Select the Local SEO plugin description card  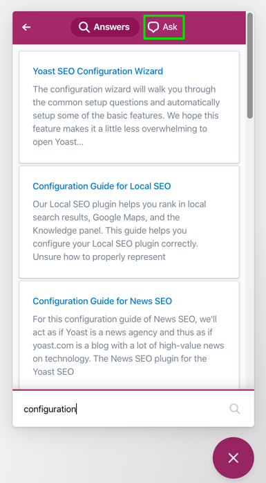(x=129, y=222)
